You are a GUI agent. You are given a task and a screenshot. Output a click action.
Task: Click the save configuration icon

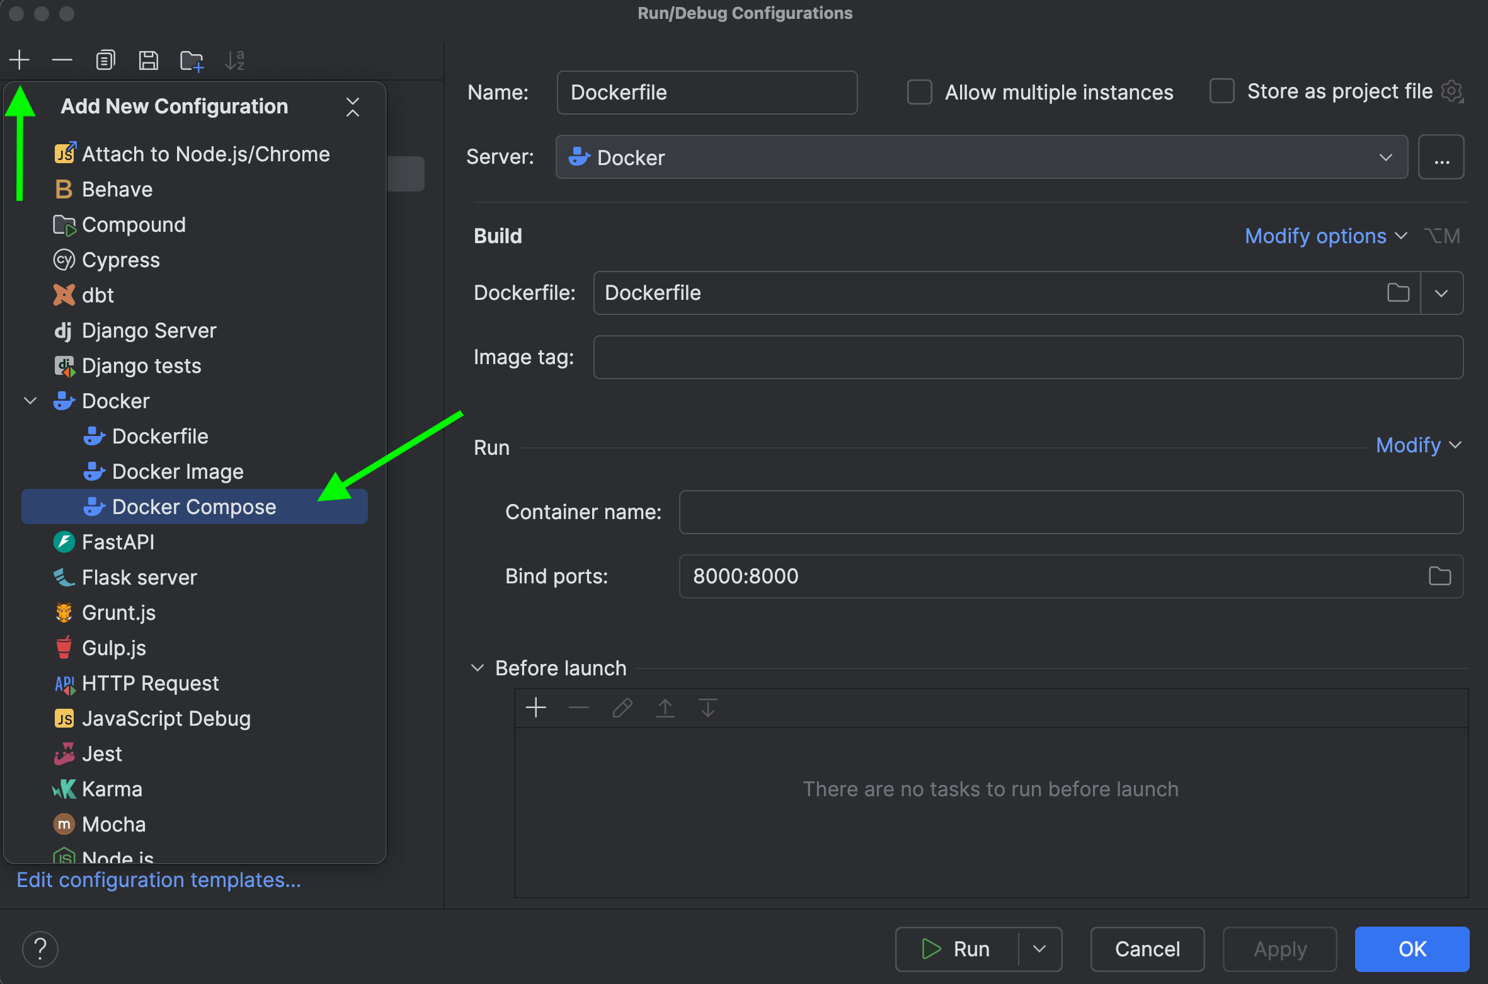(149, 60)
